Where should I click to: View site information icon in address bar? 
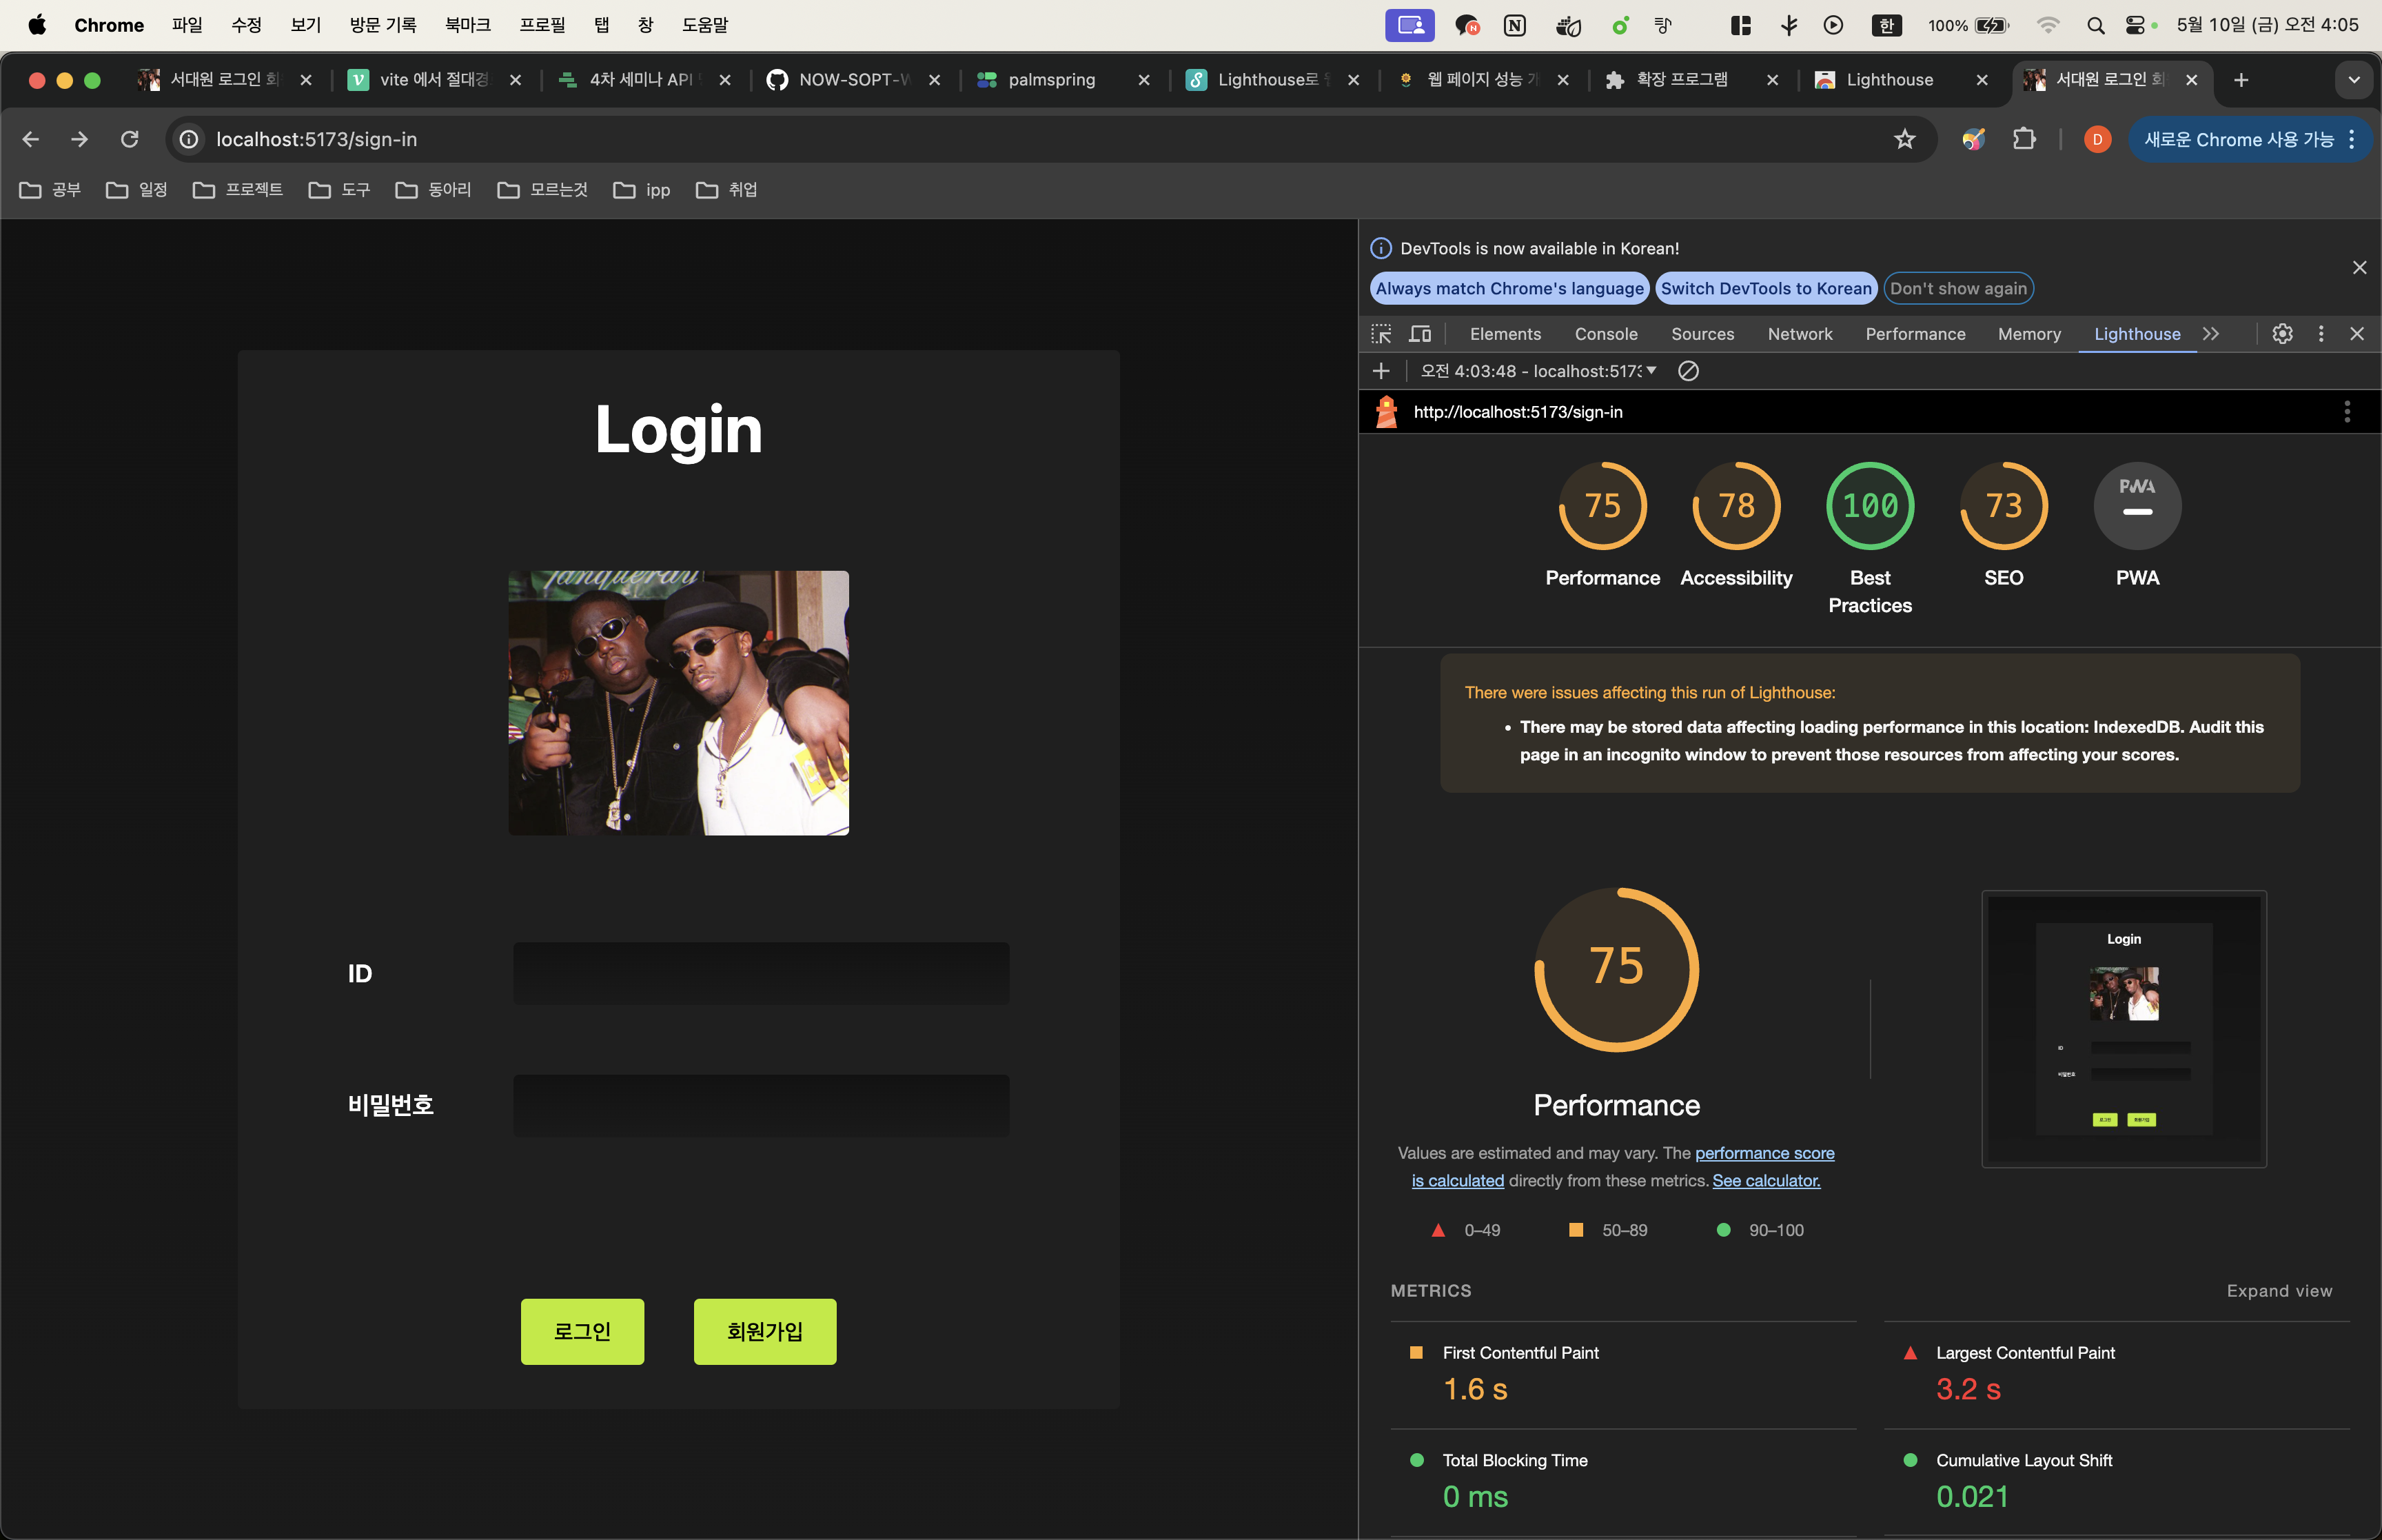click(189, 139)
